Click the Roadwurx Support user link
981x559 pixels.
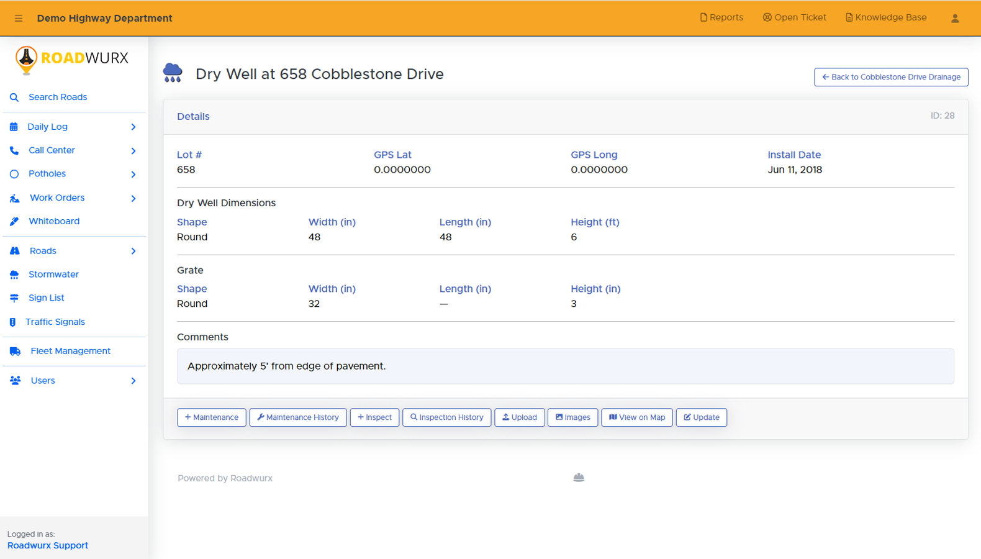(x=48, y=546)
